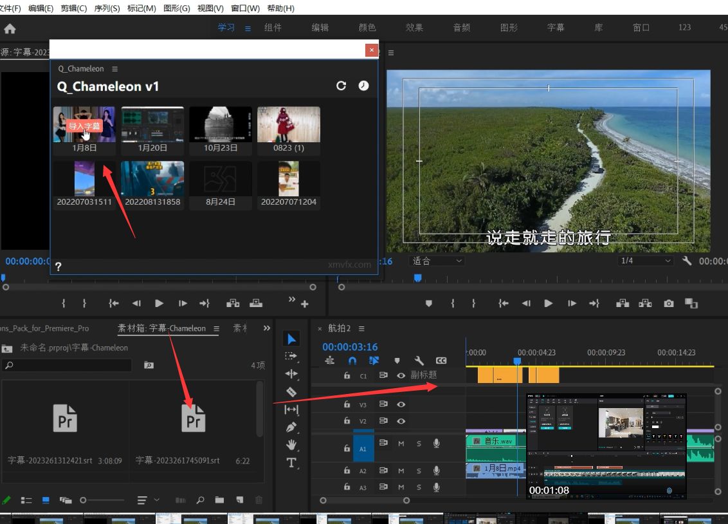Switch to the 颜色 workspace tab
Image resolution: width=728 pixels, height=524 pixels.
[367, 28]
